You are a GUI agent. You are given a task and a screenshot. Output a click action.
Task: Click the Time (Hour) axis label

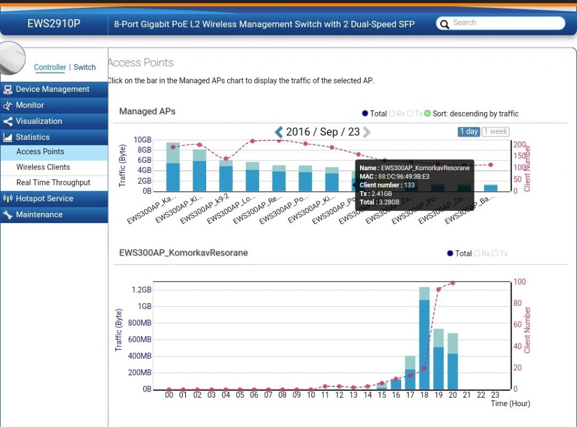pyautogui.click(x=511, y=403)
